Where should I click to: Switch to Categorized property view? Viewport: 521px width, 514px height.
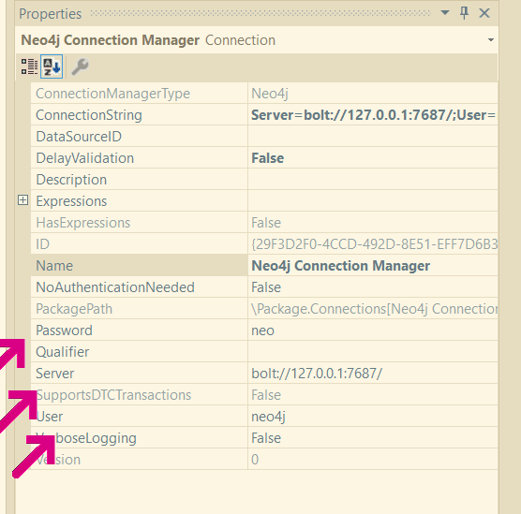coord(29,66)
